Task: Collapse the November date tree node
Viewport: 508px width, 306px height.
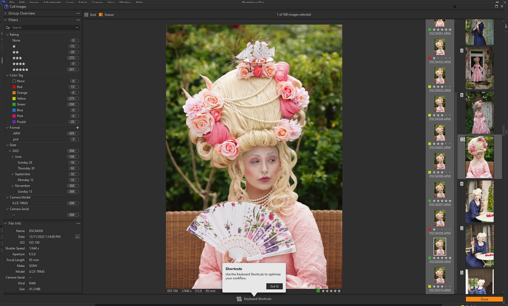Action: (x=13, y=186)
